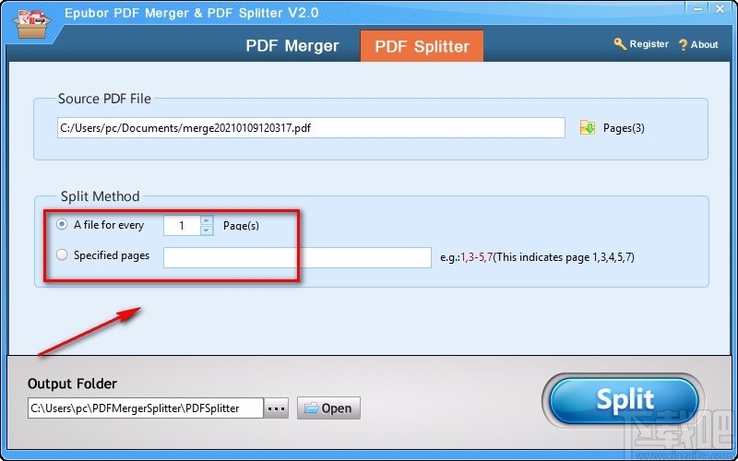Image resolution: width=738 pixels, height=461 pixels.
Task: Click the Pages(3) label
Action: click(624, 128)
